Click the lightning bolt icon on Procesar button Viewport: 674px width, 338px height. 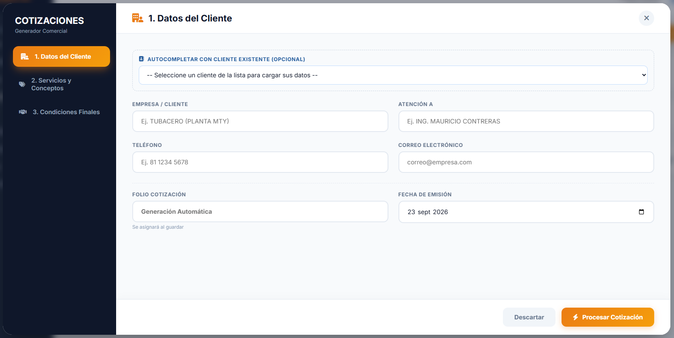(x=575, y=317)
